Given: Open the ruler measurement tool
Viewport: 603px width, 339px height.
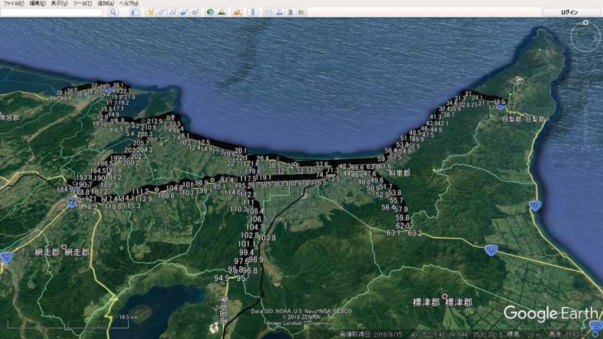Looking at the screenshot, I should click(253, 12).
